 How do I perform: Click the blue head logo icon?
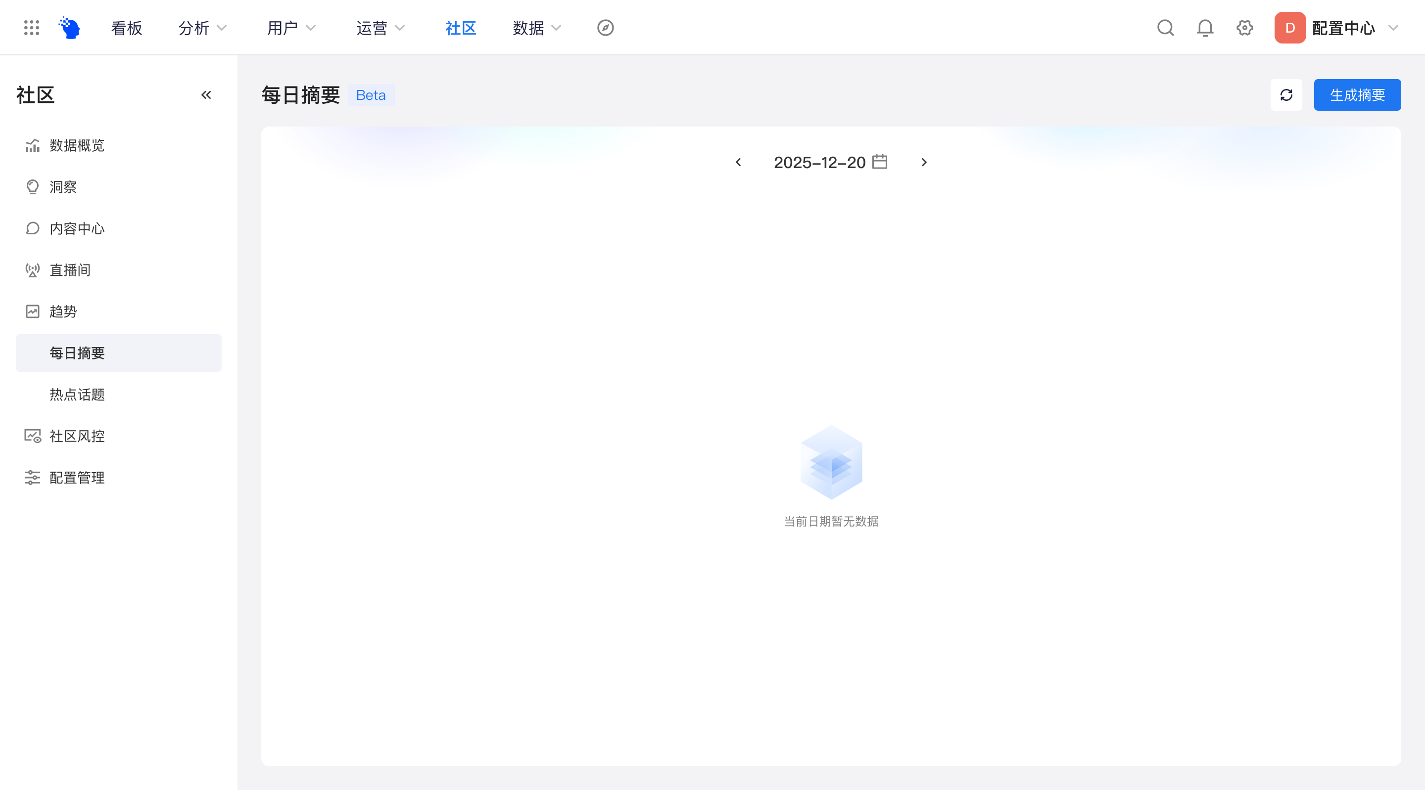[70, 28]
